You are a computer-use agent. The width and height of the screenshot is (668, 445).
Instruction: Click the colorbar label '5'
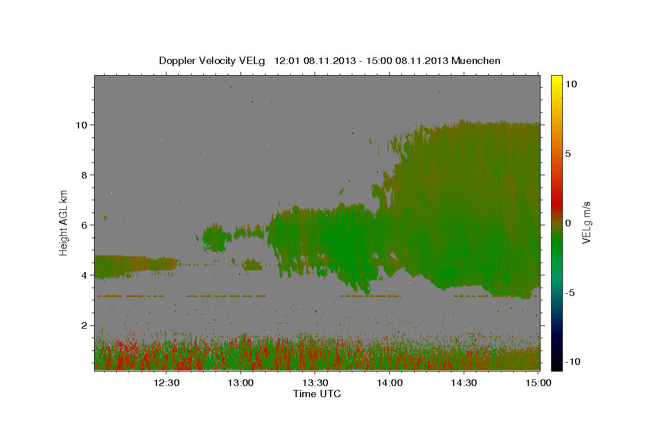tap(568, 154)
